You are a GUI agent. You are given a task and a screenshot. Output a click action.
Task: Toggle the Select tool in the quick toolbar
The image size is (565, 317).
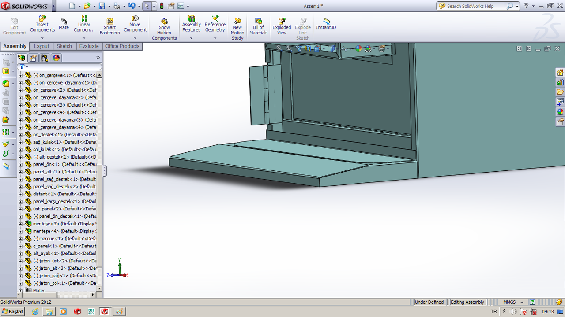click(147, 6)
